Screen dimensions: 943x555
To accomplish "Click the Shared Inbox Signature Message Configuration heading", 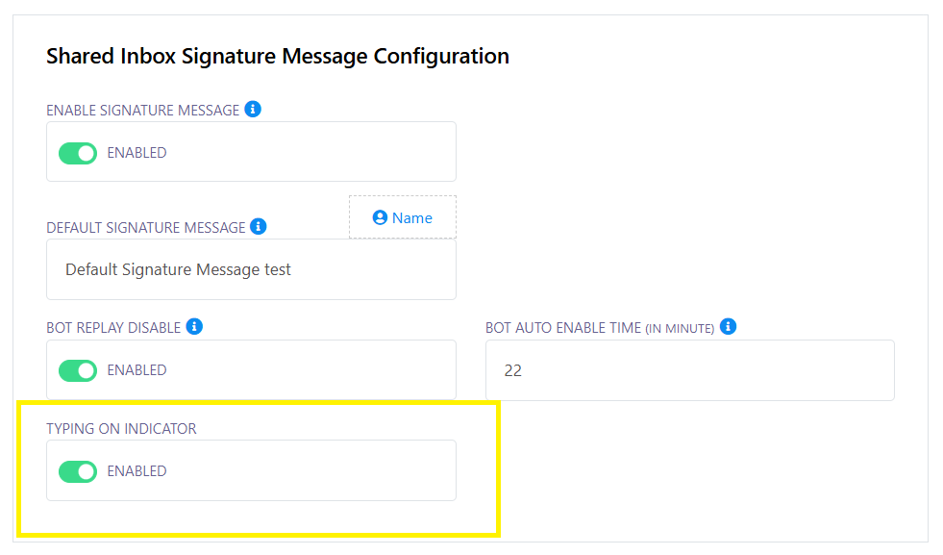I will 278,57.
